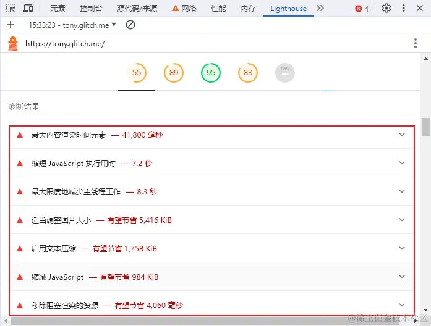The width and height of the screenshot is (431, 326).
Task: Jump to the performance score 55 gauge
Action: 136,73
